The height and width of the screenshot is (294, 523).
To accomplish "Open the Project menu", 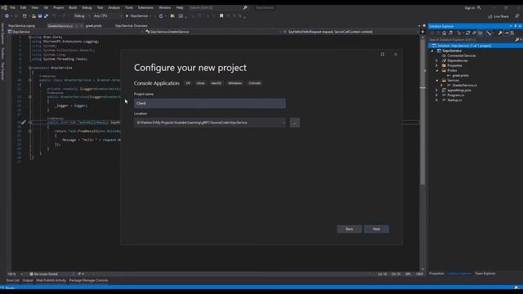I will (58, 7).
